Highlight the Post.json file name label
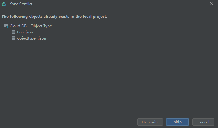The height and width of the screenshot is (128, 218). [x=25, y=32]
